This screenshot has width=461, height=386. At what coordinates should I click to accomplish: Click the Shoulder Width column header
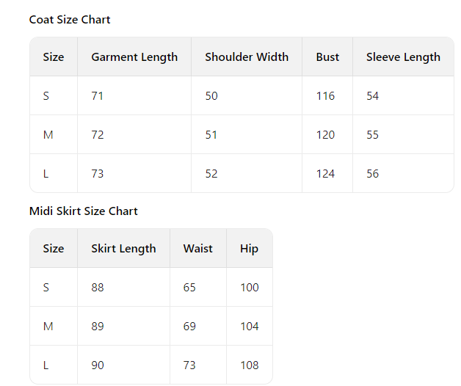[x=247, y=57]
